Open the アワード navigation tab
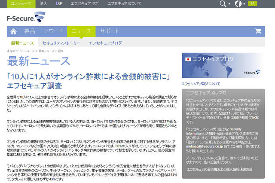Image resolution: width=275 pixels, height=183 pixels. click(53, 31)
